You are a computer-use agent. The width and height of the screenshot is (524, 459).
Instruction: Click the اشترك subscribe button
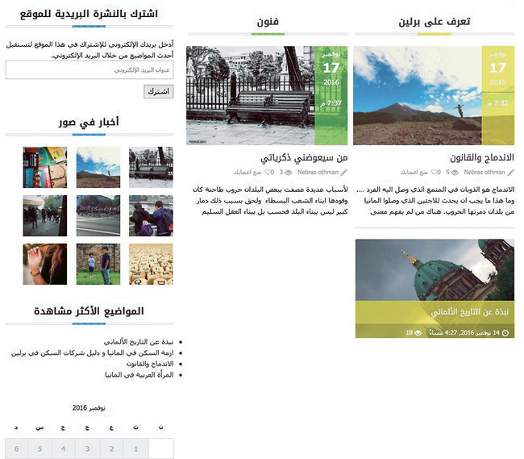(159, 91)
